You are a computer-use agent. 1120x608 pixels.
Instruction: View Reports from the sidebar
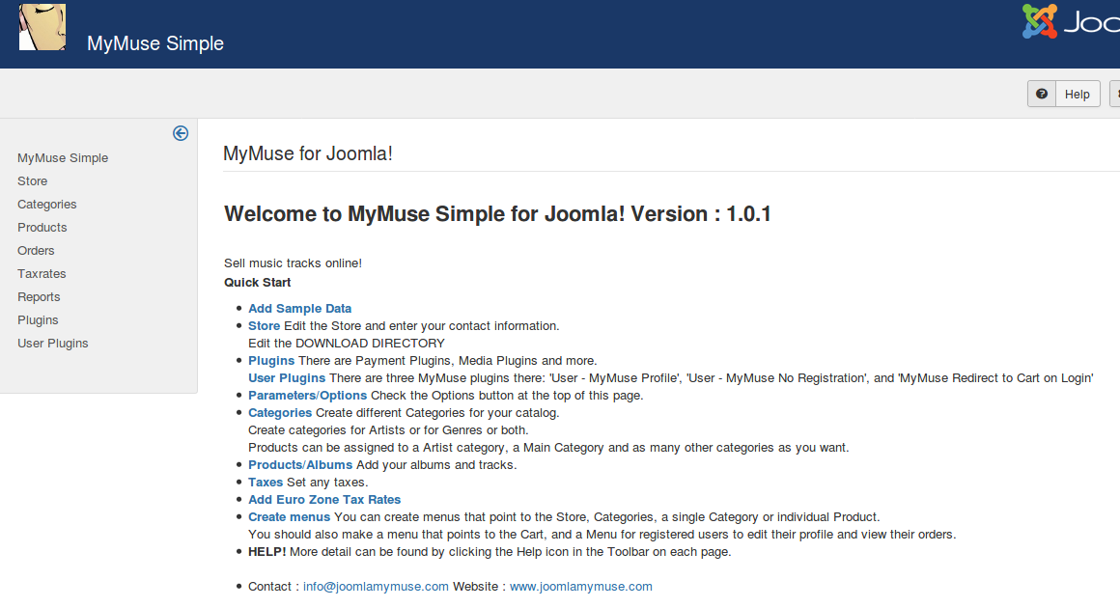[x=39, y=297]
